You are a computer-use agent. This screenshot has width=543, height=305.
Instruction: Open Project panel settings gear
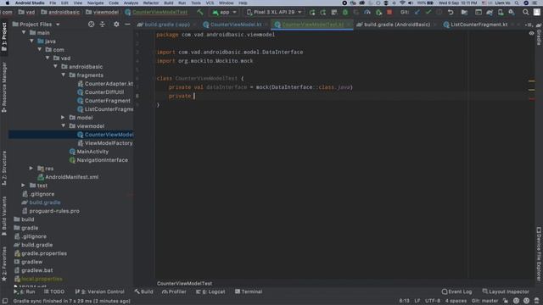click(x=116, y=25)
